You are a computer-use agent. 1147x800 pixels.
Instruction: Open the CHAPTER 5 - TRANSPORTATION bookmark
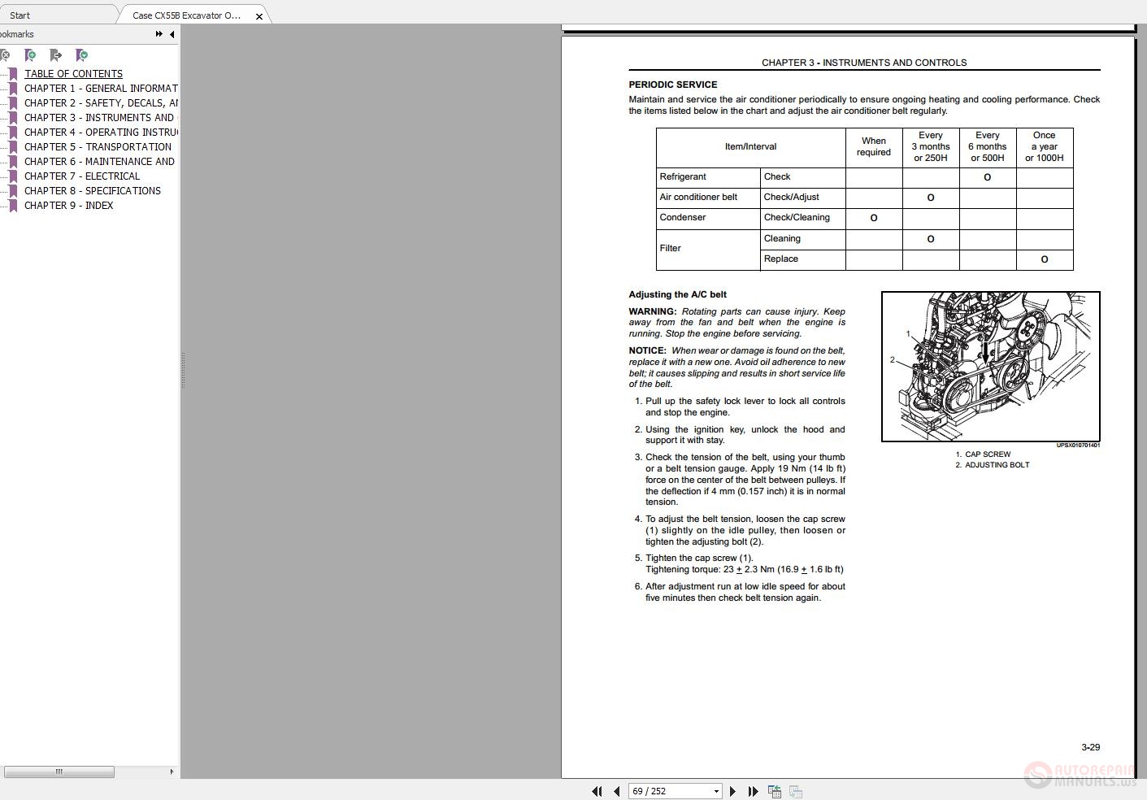(98, 147)
